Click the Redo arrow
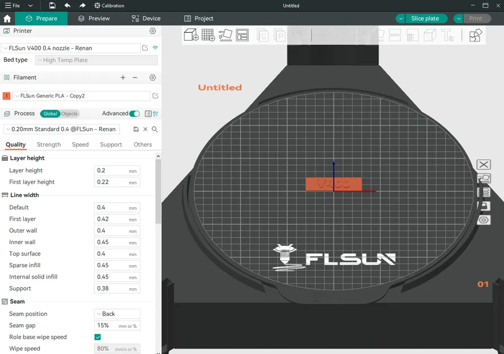The width and height of the screenshot is (504, 354). pyautogui.click(x=82, y=6)
